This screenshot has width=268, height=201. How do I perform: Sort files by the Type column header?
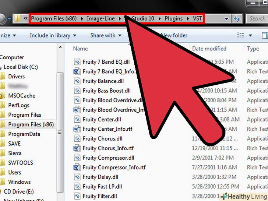point(253,49)
